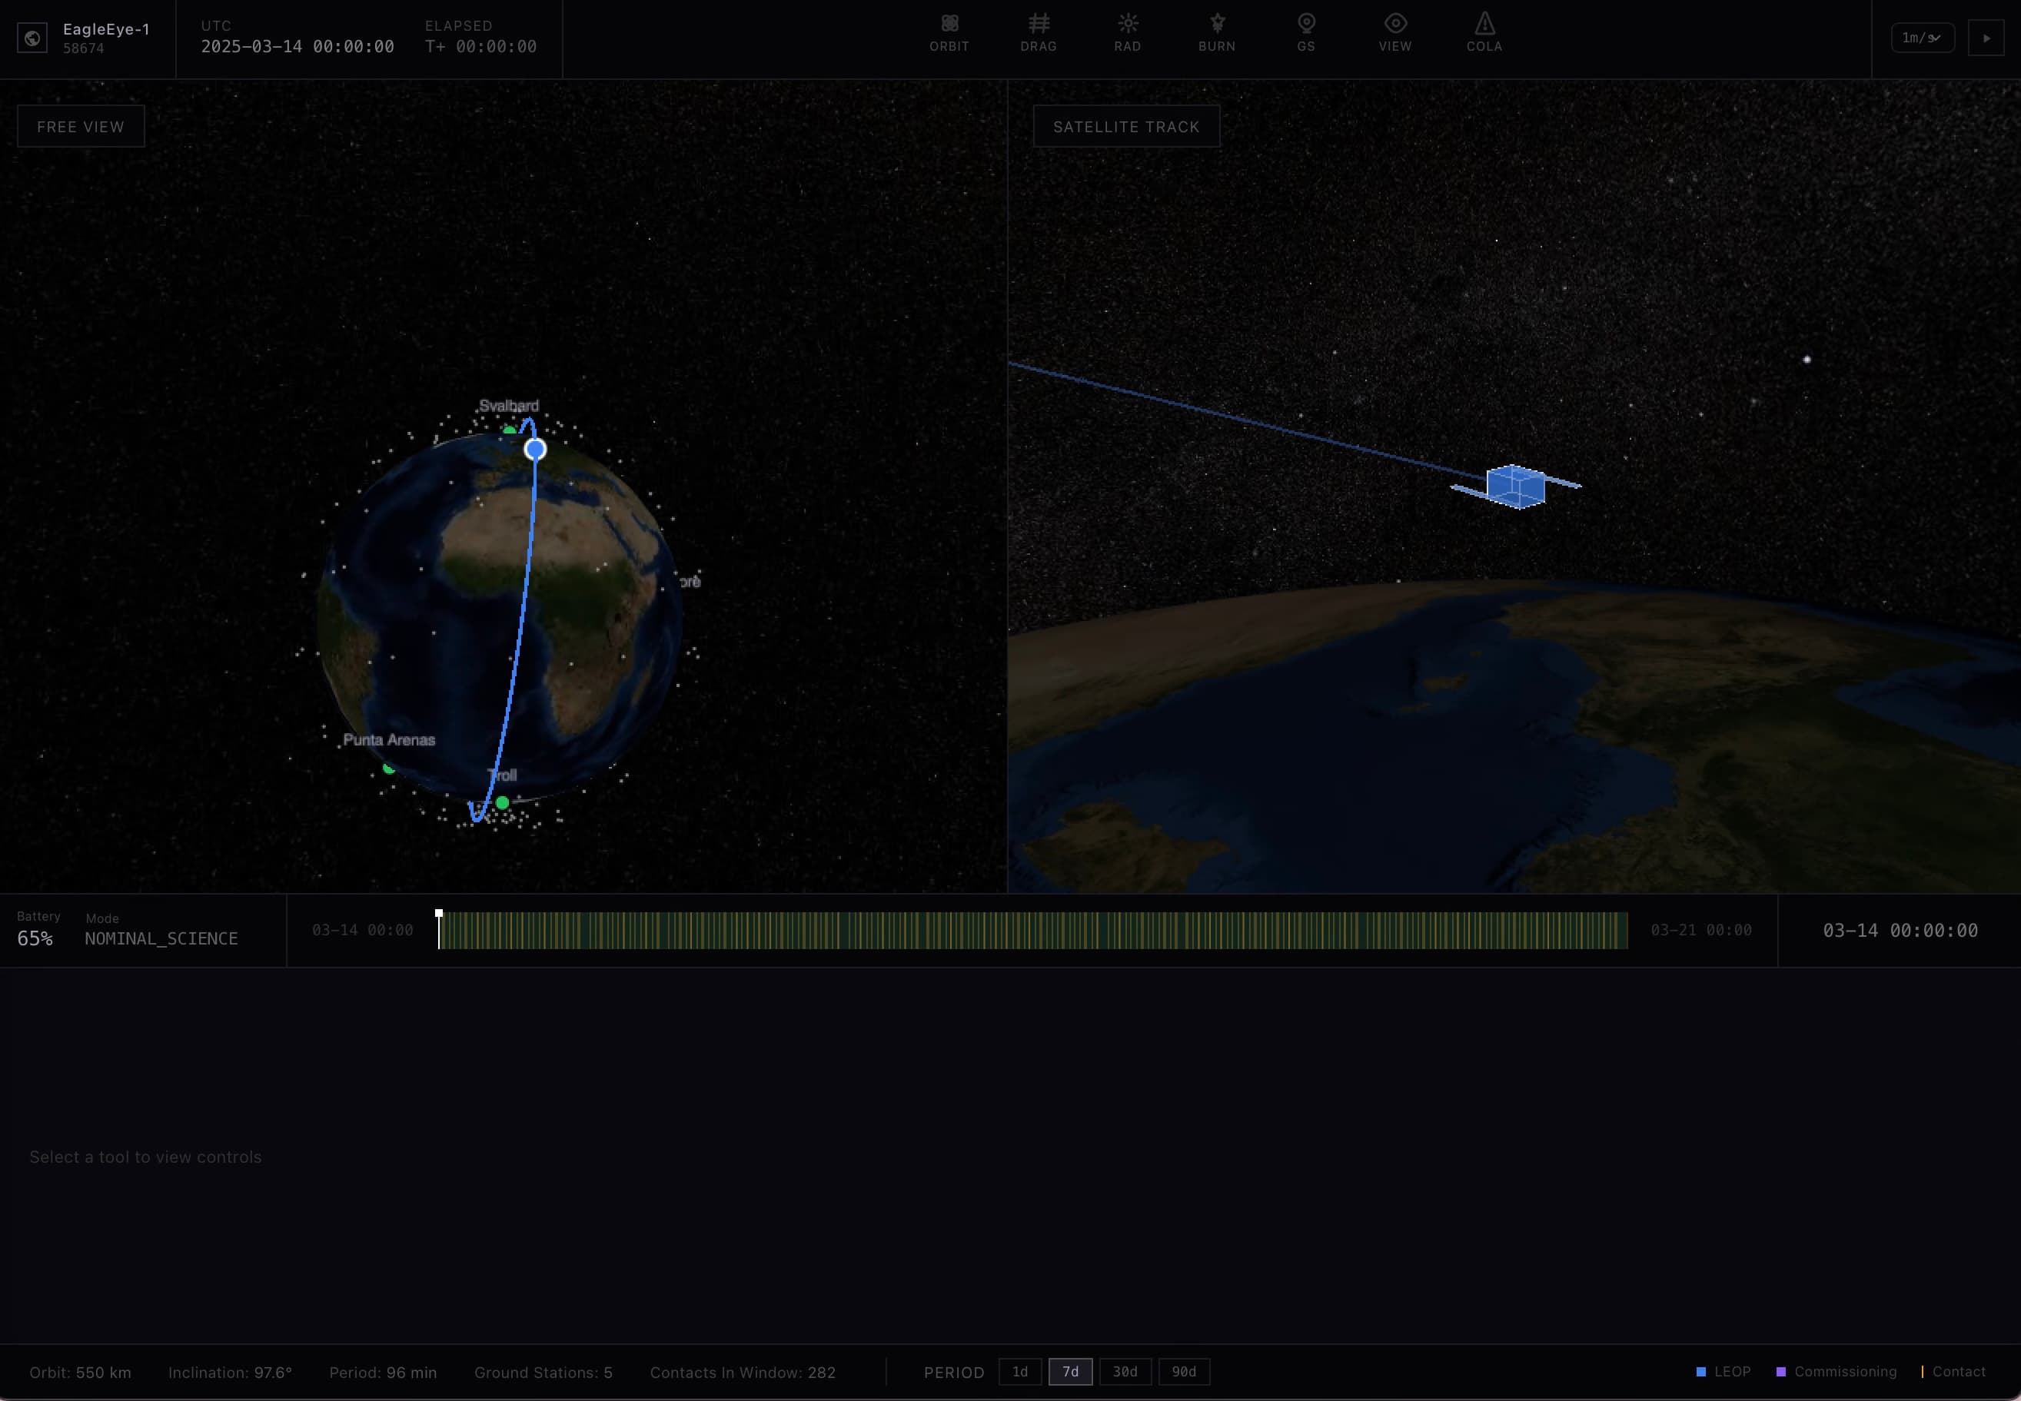Choose the 90d period

(x=1183, y=1371)
